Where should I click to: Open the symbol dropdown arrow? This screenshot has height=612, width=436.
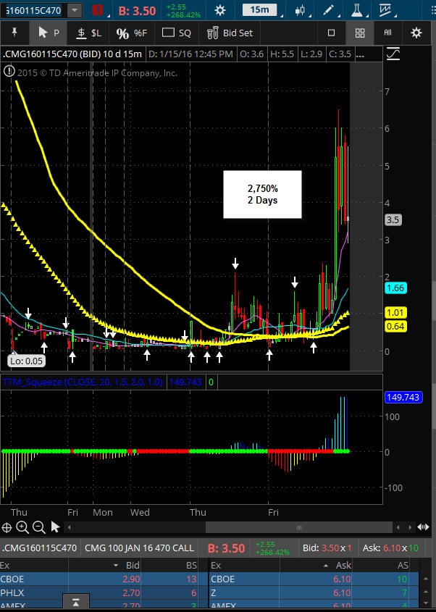pyautogui.click(x=75, y=11)
